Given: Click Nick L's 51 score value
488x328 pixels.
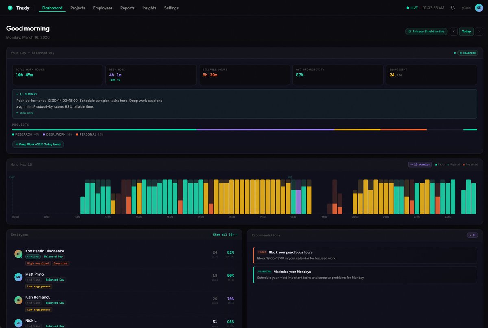Looking at the screenshot, I should click(215, 322).
